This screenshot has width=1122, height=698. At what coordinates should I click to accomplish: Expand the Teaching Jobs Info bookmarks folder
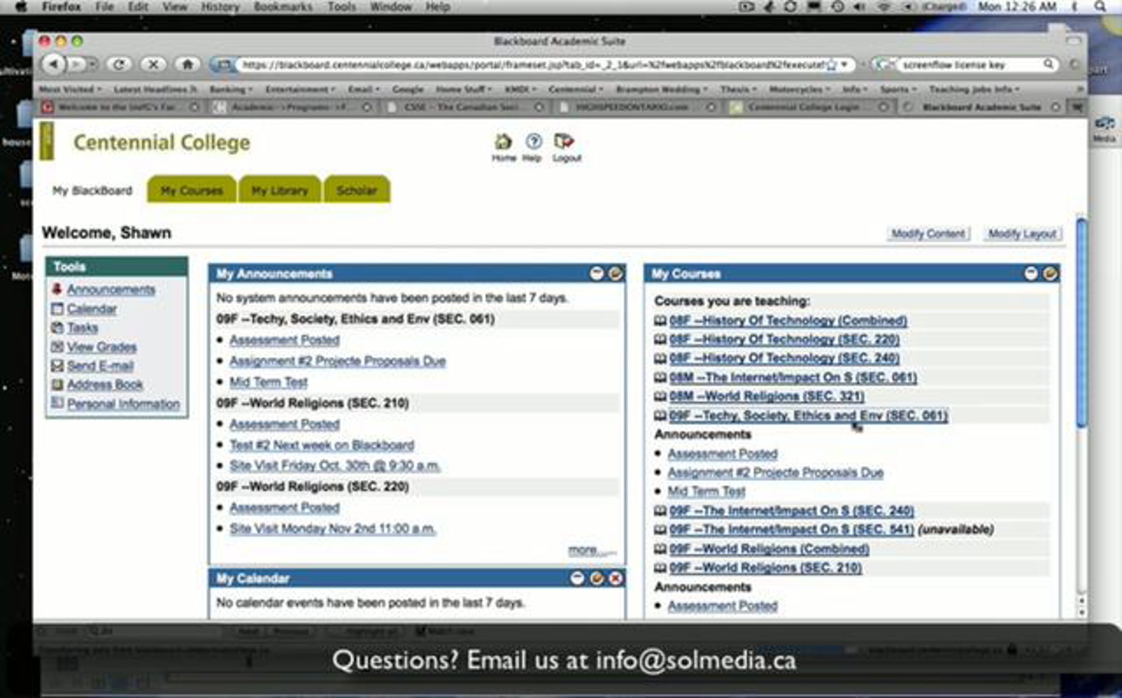tap(974, 89)
